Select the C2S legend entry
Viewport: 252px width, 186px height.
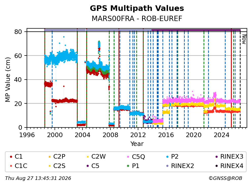pos(57,166)
